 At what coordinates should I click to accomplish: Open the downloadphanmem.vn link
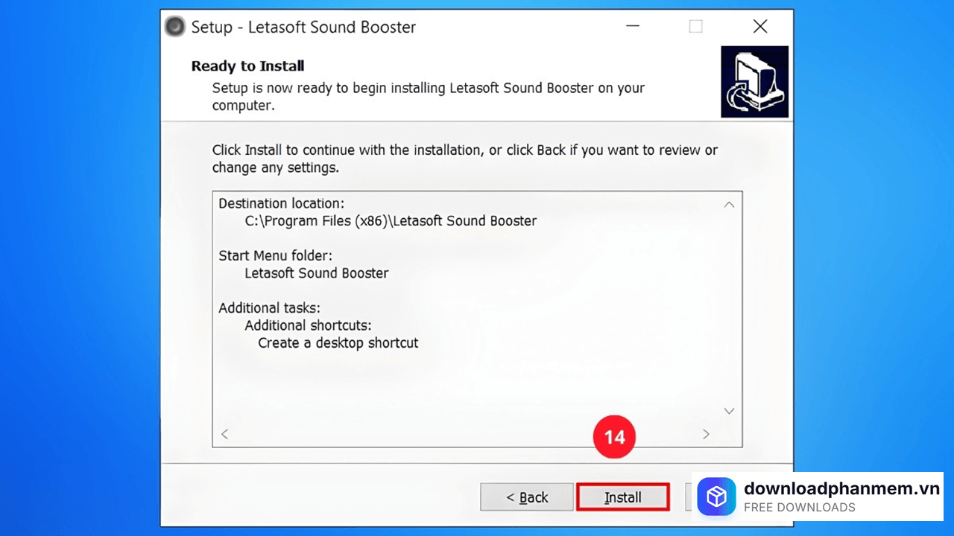tap(841, 488)
